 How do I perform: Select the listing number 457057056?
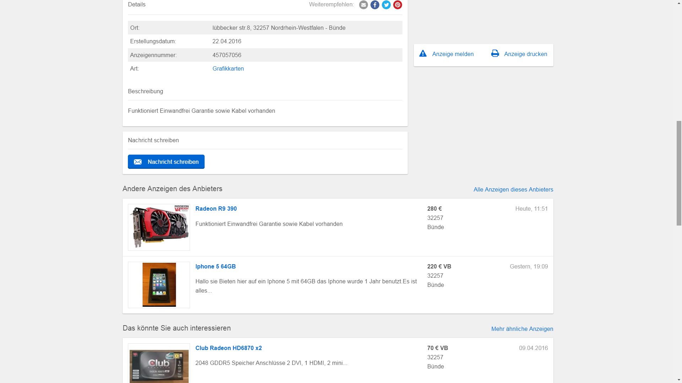(227, 55)
